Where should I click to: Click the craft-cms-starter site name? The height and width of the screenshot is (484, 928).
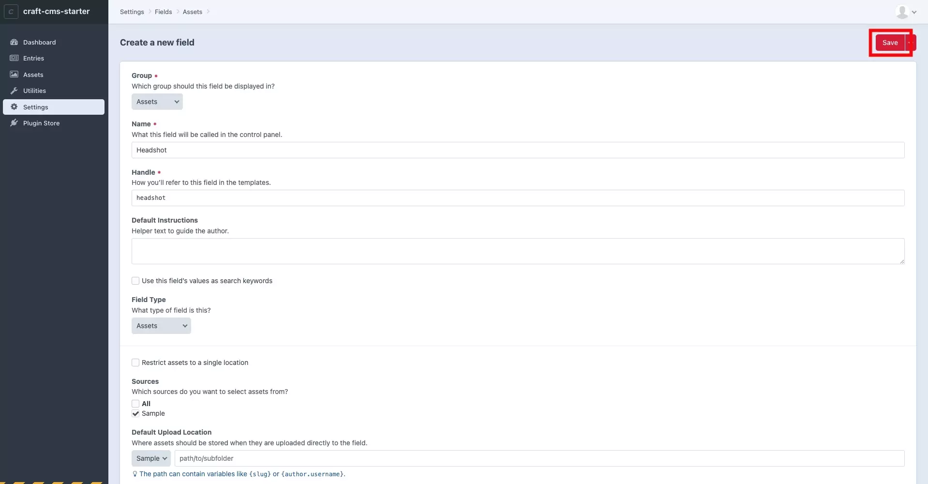pos(57,11)
